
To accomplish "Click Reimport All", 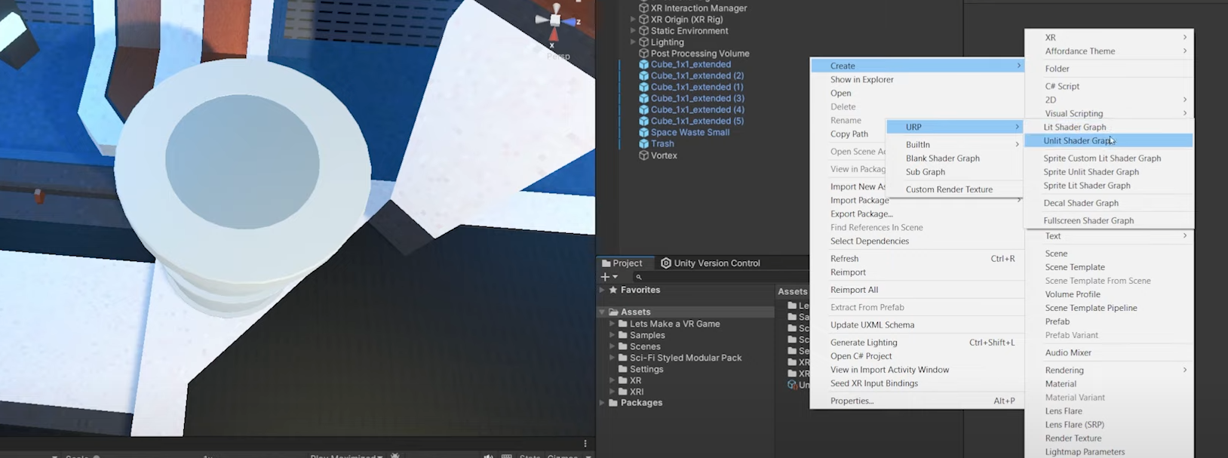I will 917,290.
